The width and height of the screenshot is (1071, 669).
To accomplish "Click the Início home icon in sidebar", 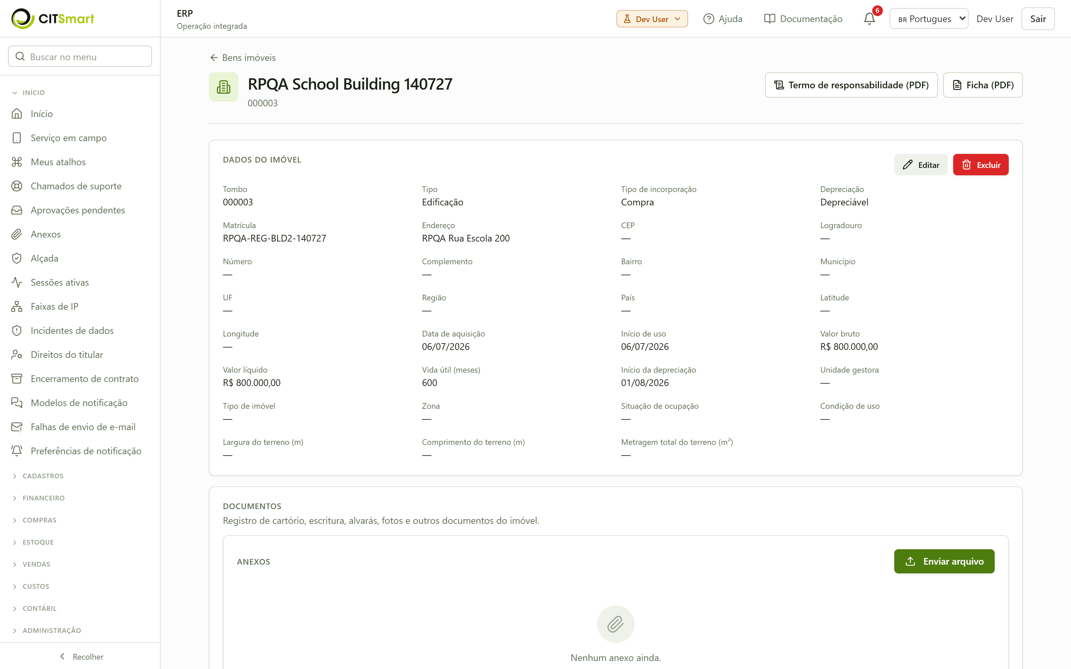I will (x=17, y=114).
